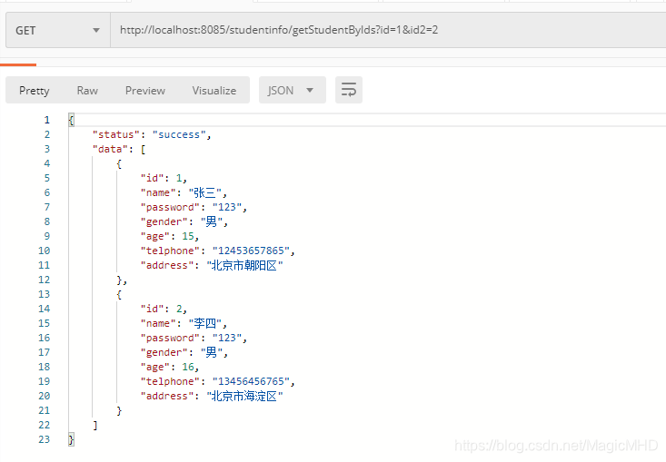Viewport: 666px width, 462px height.
Task: Open the GET method dropdown
Action: pos(58,30)
